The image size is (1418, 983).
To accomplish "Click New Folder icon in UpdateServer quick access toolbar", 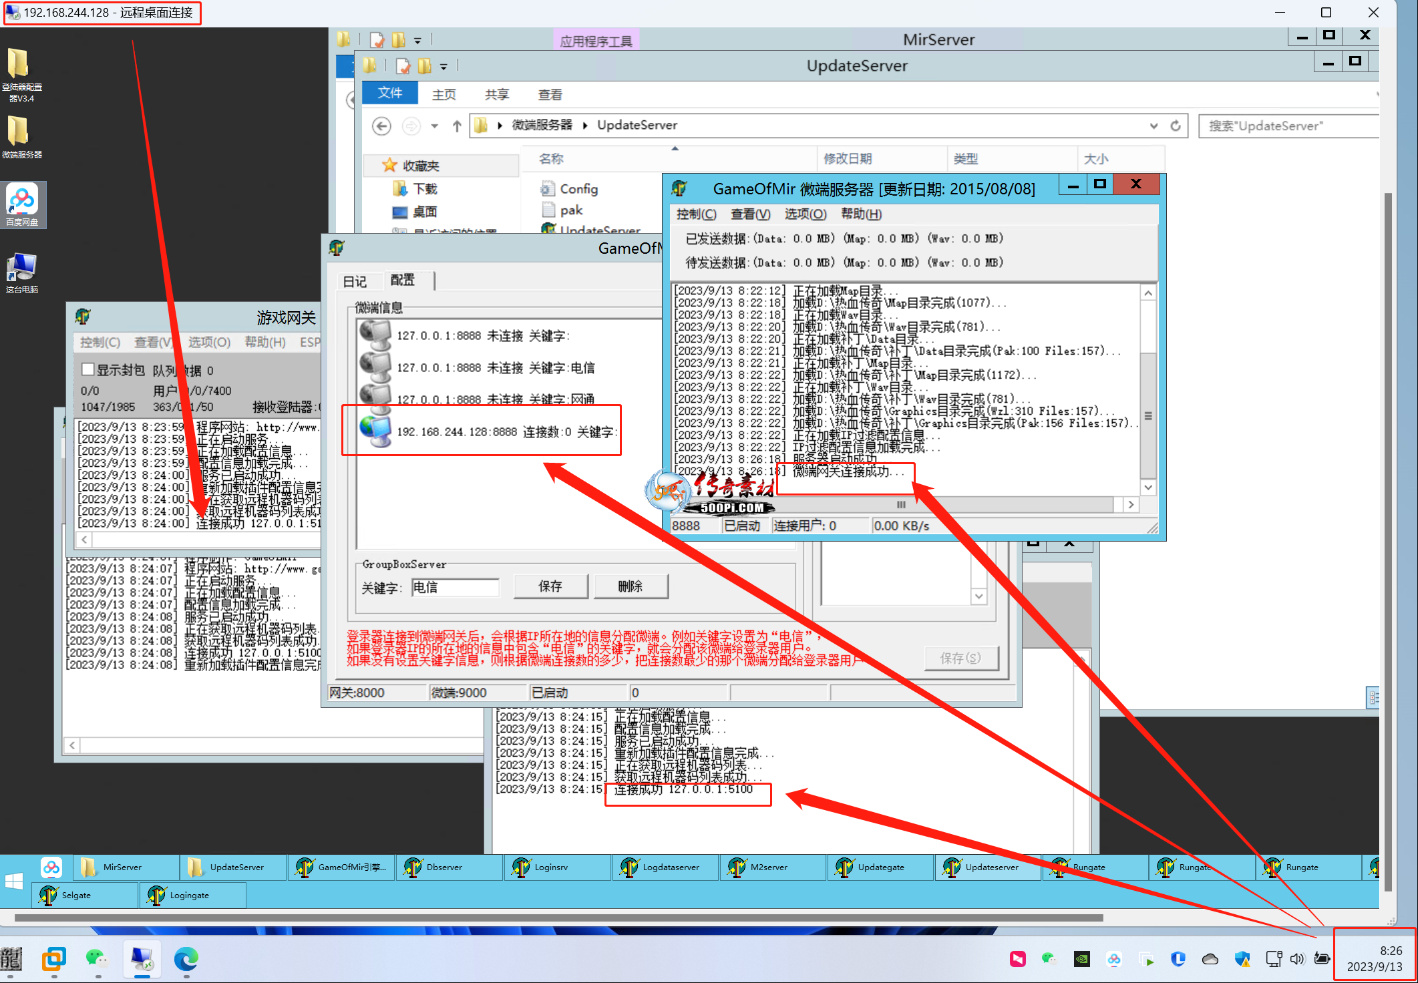I will click(x=424, y=65).
